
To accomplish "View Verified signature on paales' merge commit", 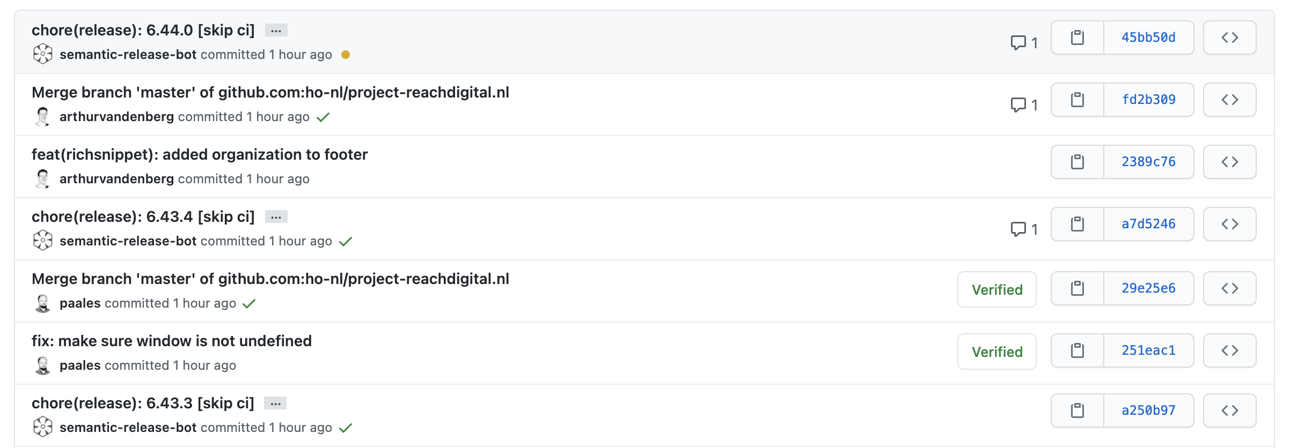I will (996, 289).
